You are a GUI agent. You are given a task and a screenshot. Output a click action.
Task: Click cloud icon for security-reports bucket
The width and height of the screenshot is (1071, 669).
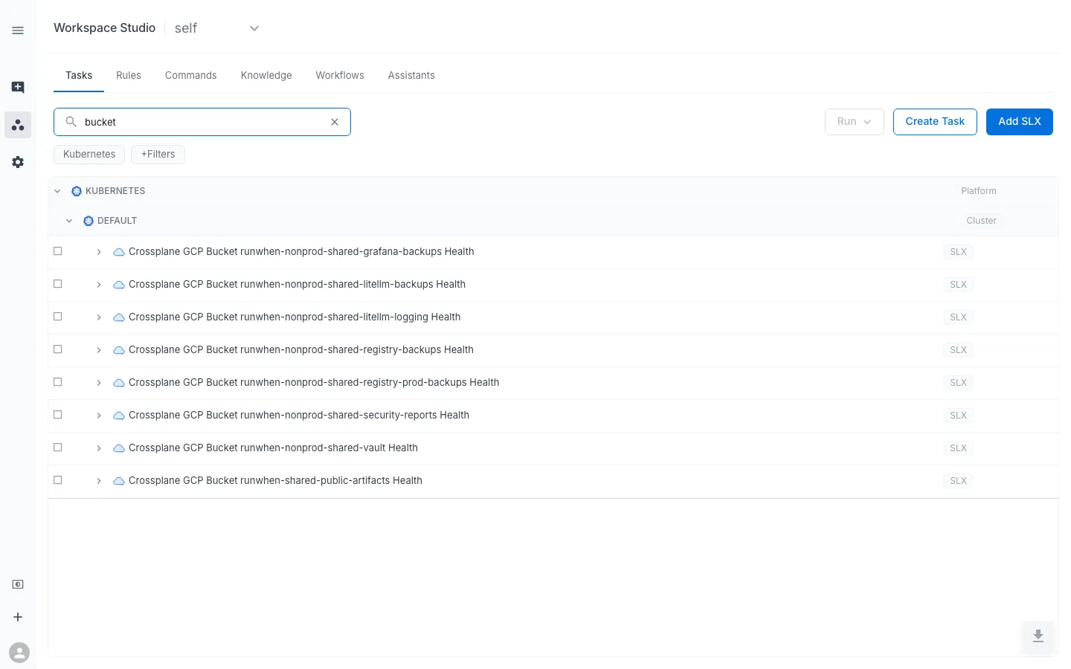[x=119, y=416]
